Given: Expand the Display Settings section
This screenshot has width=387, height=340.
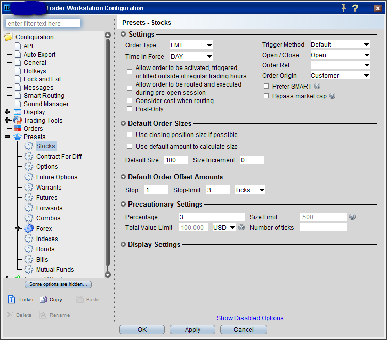Looking at the screenshot, I should point(123,244).
